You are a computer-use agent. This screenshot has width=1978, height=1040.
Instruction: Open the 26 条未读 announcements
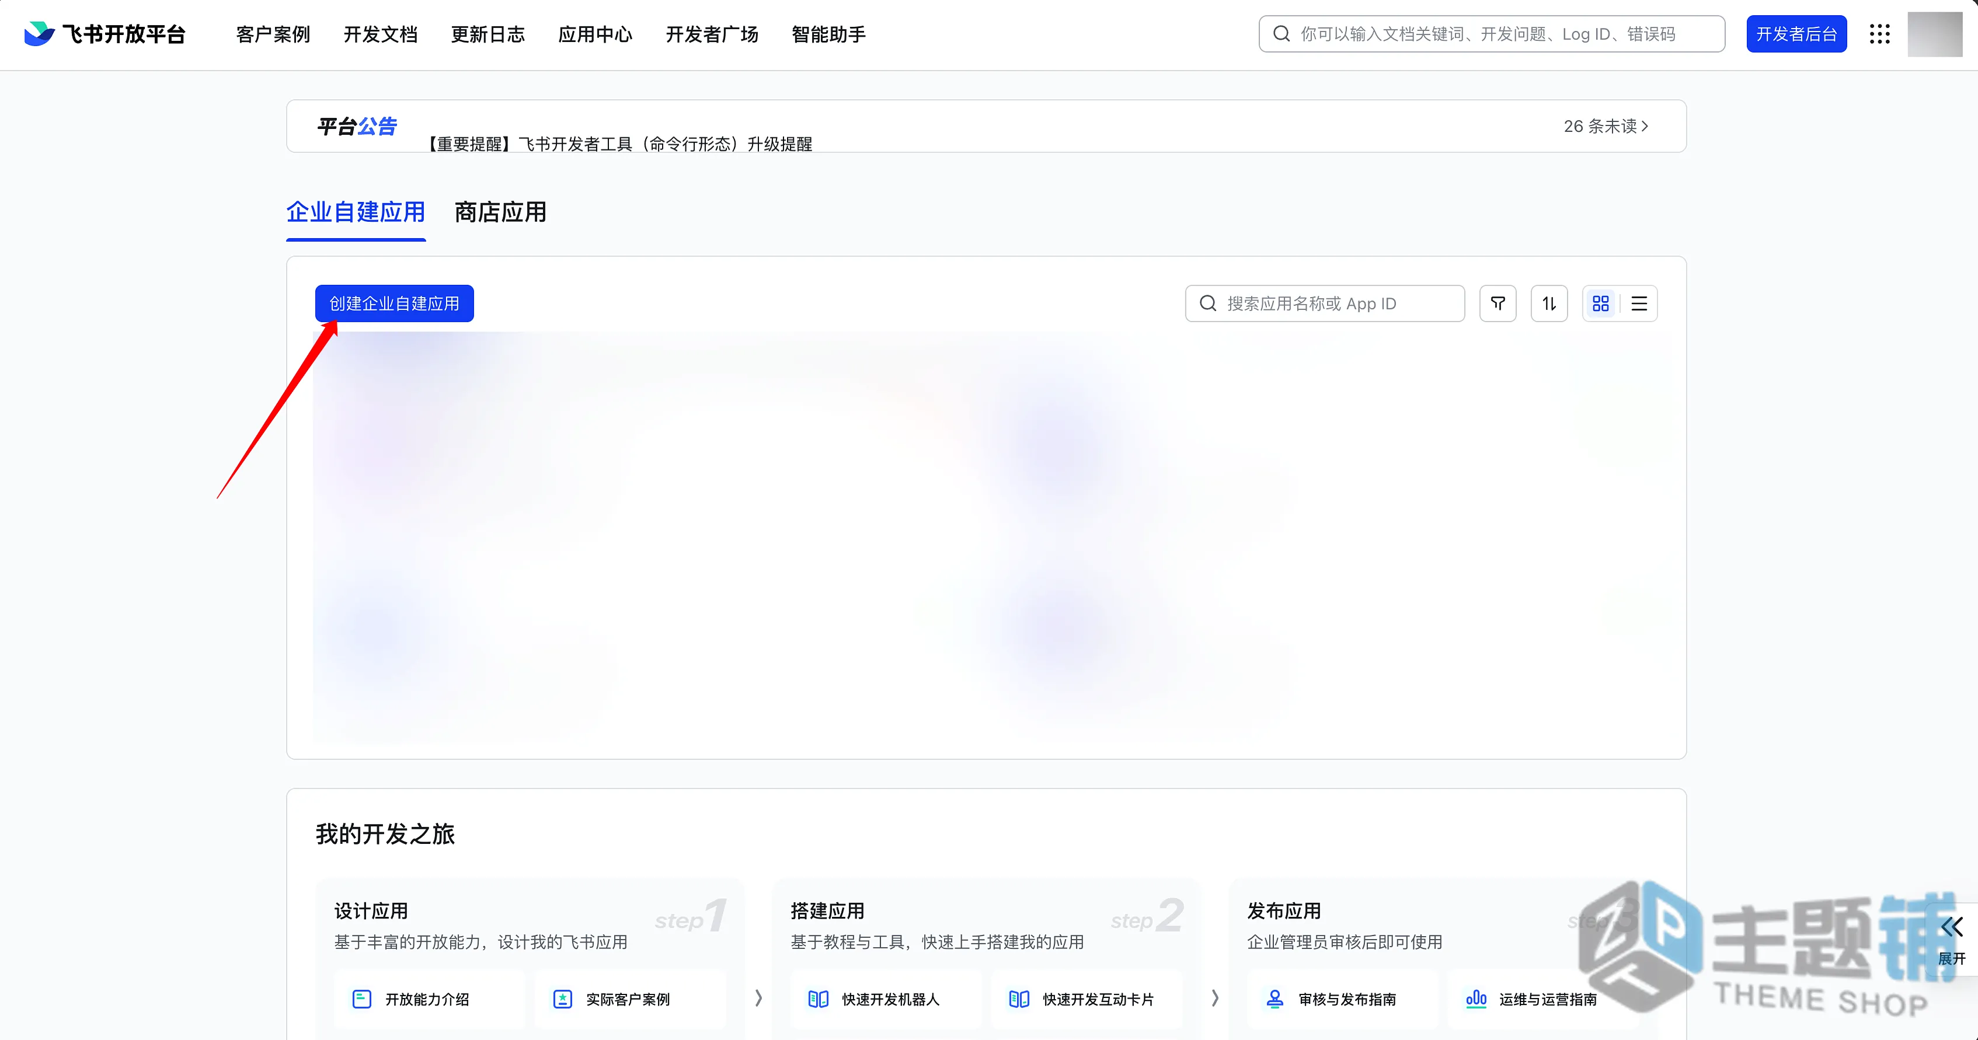(1606, 126)
